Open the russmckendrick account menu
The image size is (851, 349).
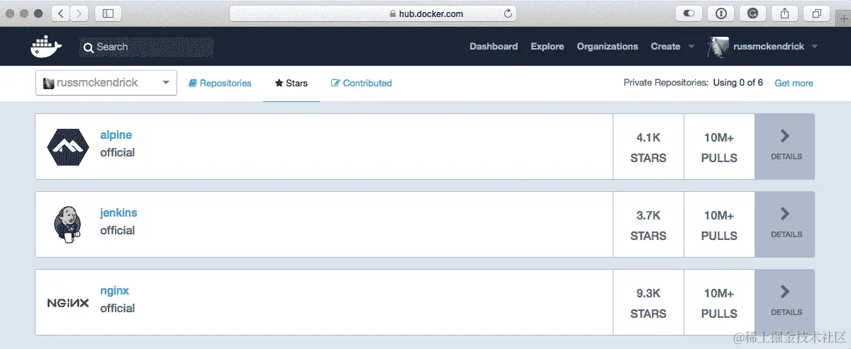click(775, 47)
